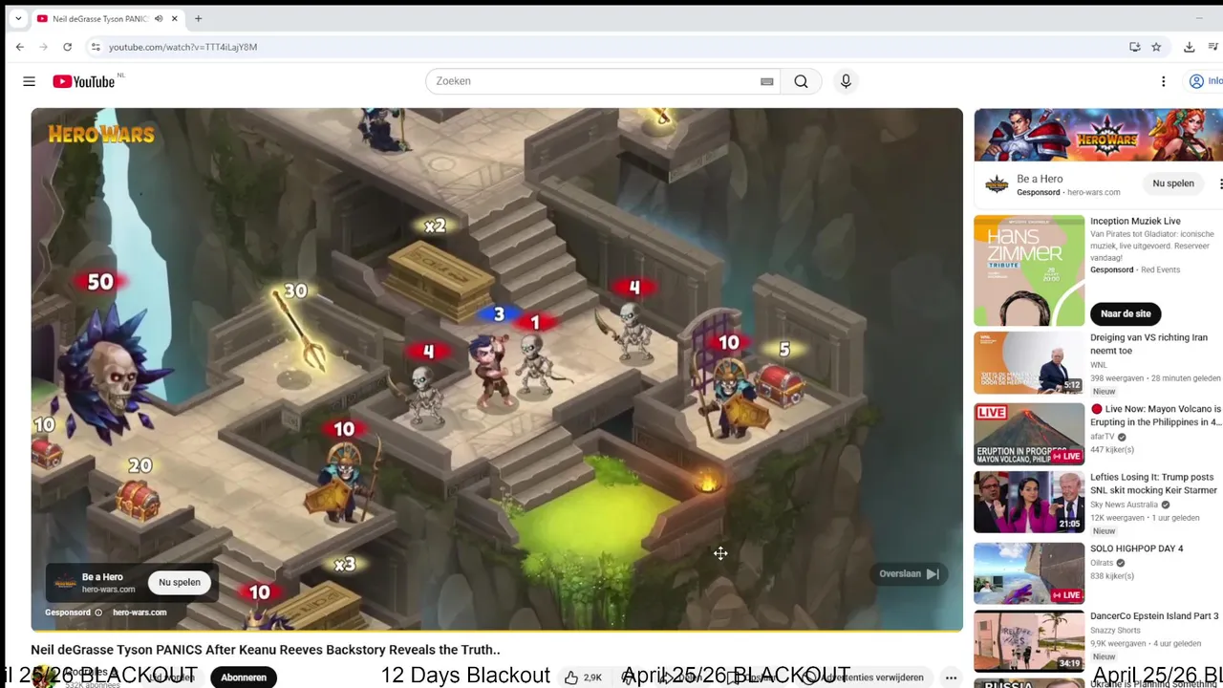Image resolution: width=1223 pixels, height=688 pixels.
Task: Click Be a Hero sidebar ad title
Action: coord(1040,179)
